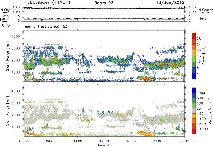
Task: Click the '12:00' time axis label
Action: coord(104,141)
